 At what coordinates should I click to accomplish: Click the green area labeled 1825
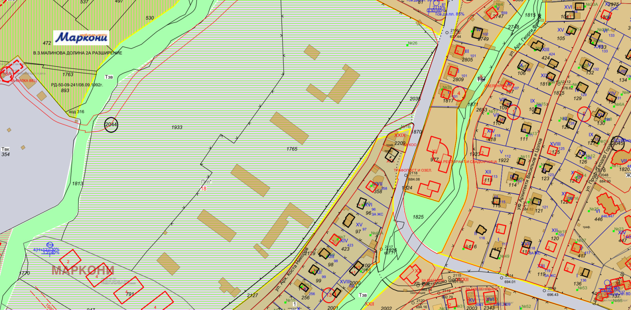[418, 217]
